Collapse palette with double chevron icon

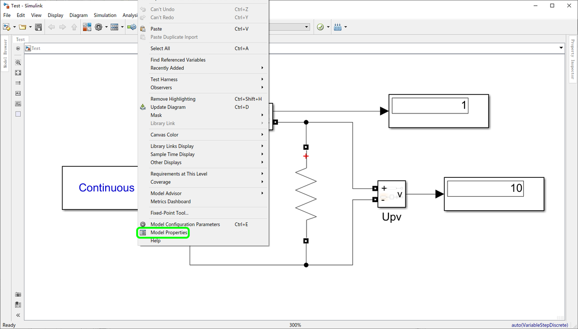pos(18,315)
